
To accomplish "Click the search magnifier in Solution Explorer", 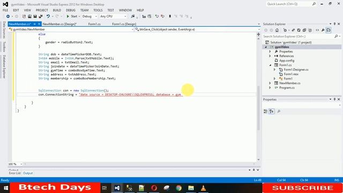I will tap(336, 36).
